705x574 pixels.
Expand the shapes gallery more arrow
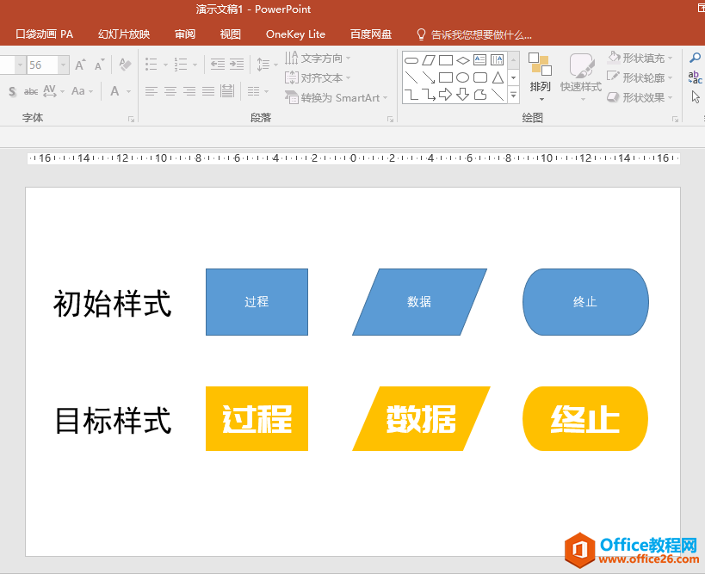513,95
